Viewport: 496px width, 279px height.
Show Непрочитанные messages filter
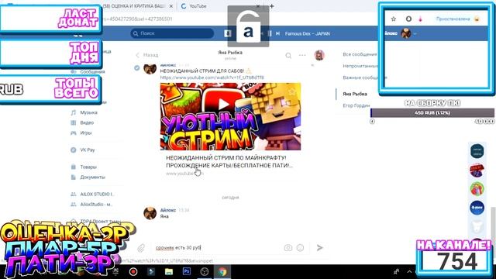[360, 66]
